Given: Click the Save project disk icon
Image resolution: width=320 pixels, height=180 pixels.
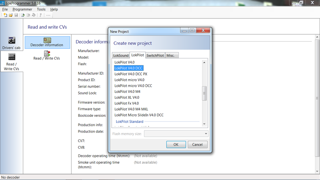Looking at the screenshot, I should (16, 15).
